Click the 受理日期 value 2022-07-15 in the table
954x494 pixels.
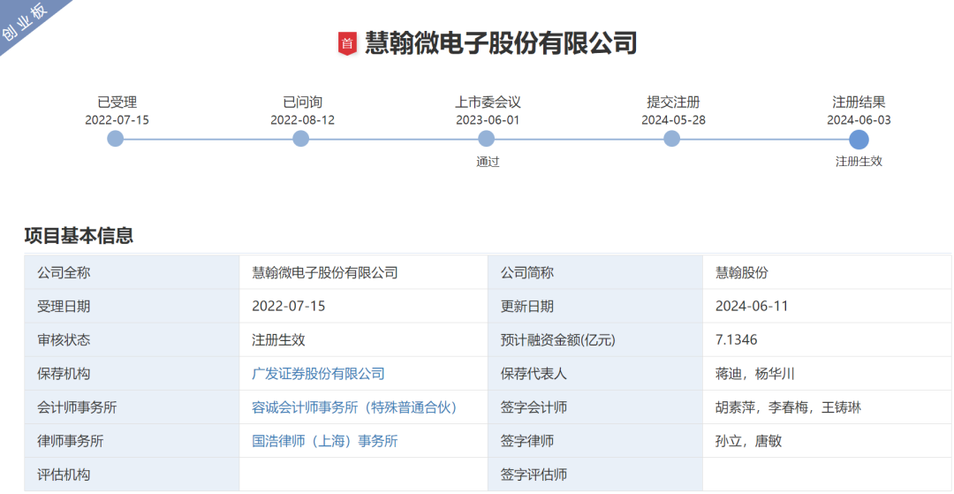pyautogui.click(x=288, y=306)
